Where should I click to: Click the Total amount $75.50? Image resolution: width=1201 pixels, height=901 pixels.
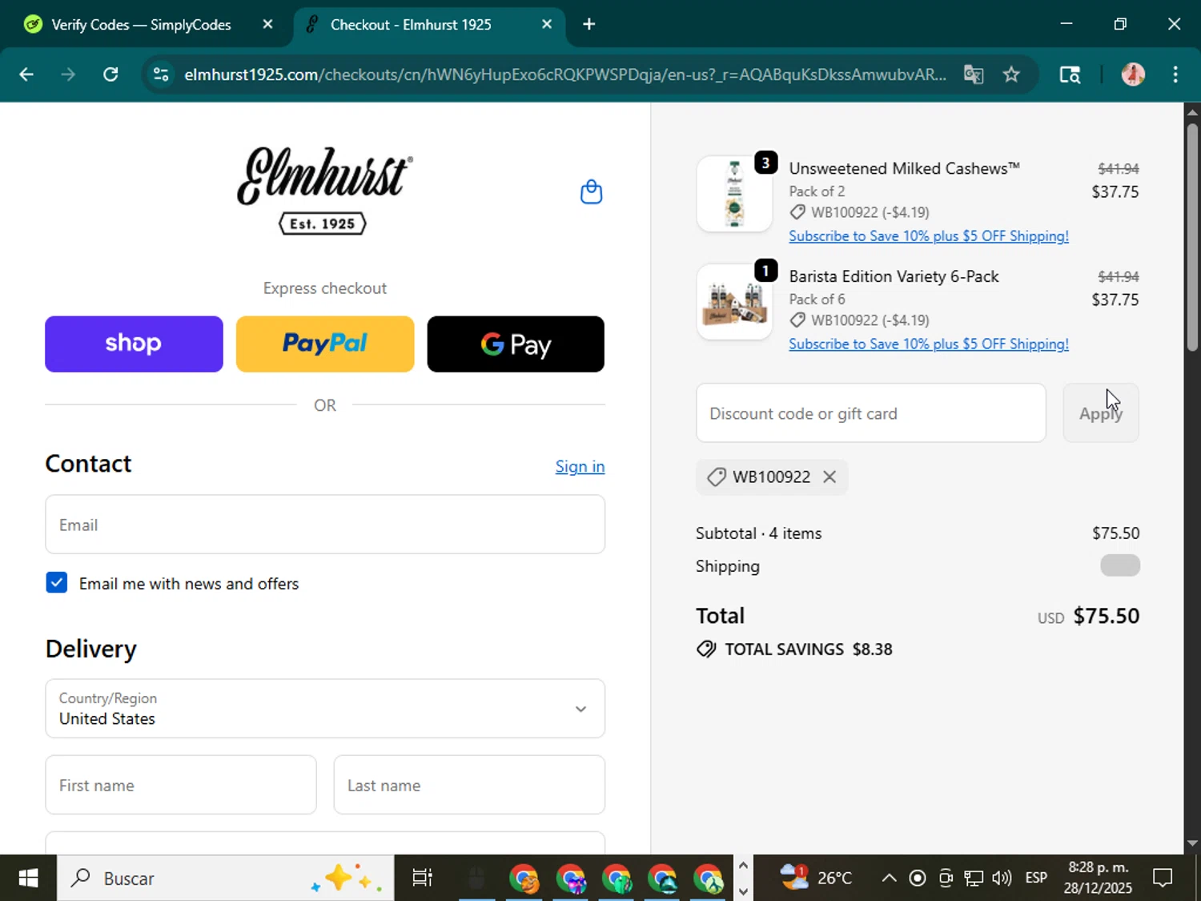click(1106, 616)
